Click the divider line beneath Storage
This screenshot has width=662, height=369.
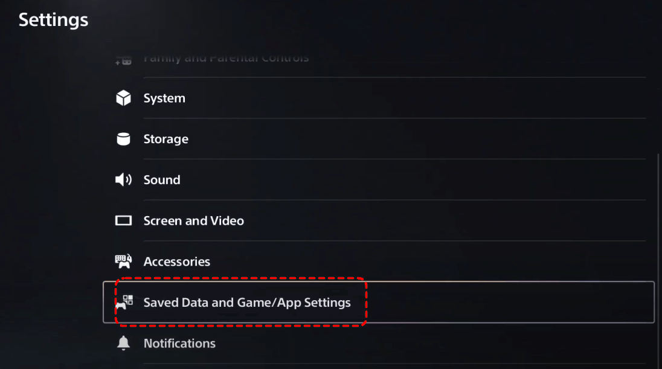click(x=395, y=159)
